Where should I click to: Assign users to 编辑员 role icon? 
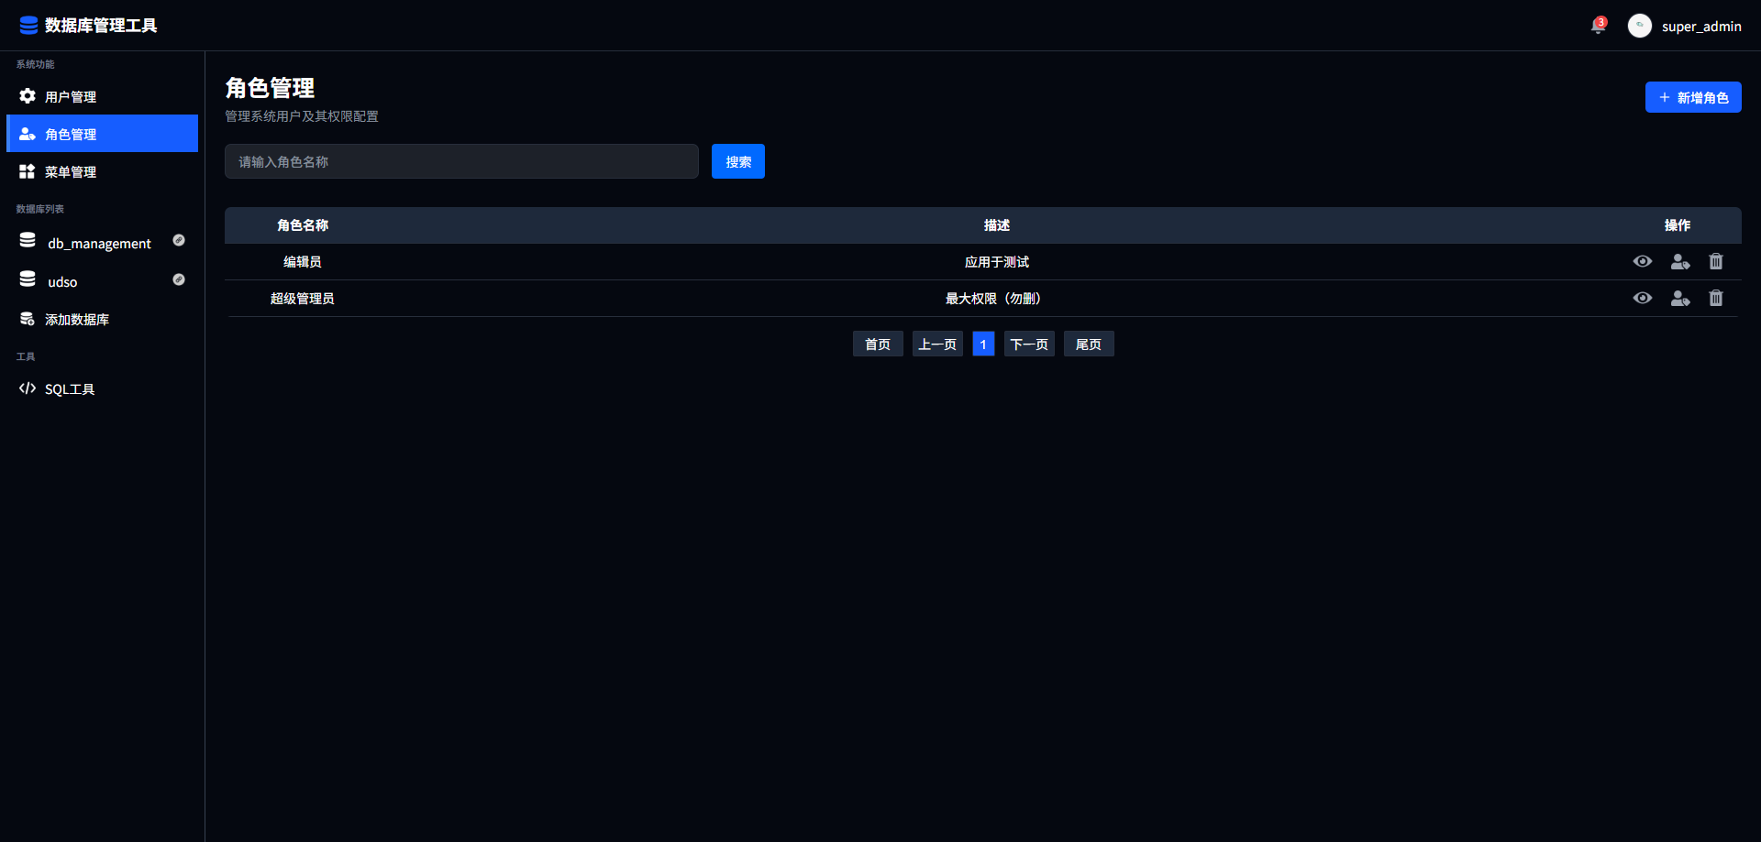pyautogui.click(x=1679, y=262)
